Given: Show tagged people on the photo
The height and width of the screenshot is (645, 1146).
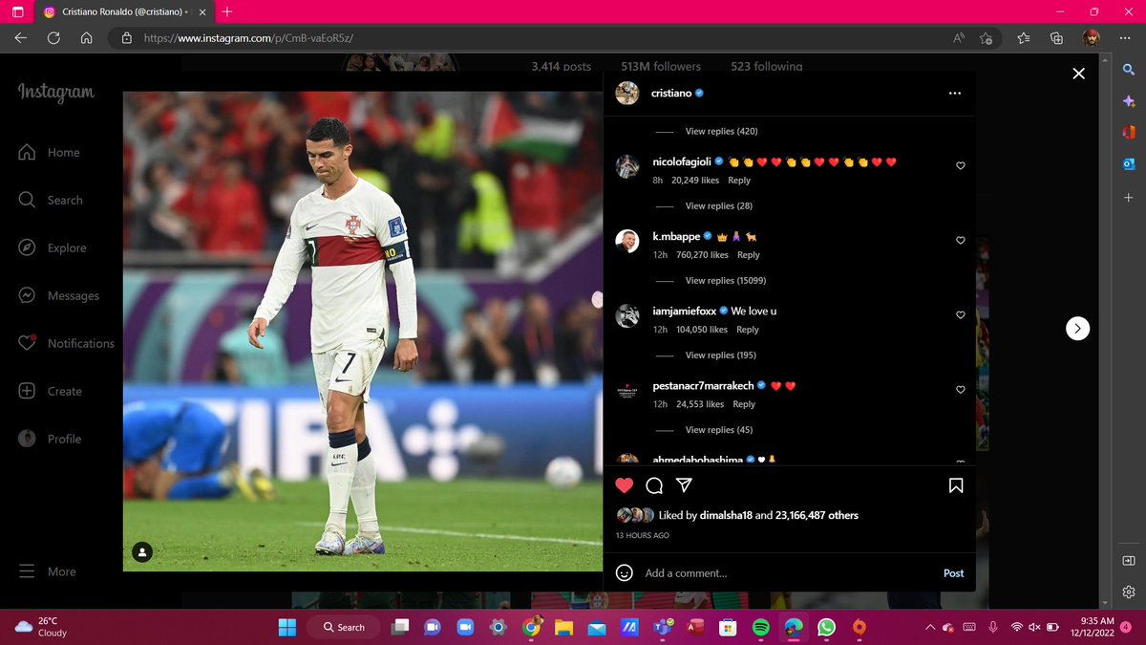Looking at the screenshot, I should point(142,552).
